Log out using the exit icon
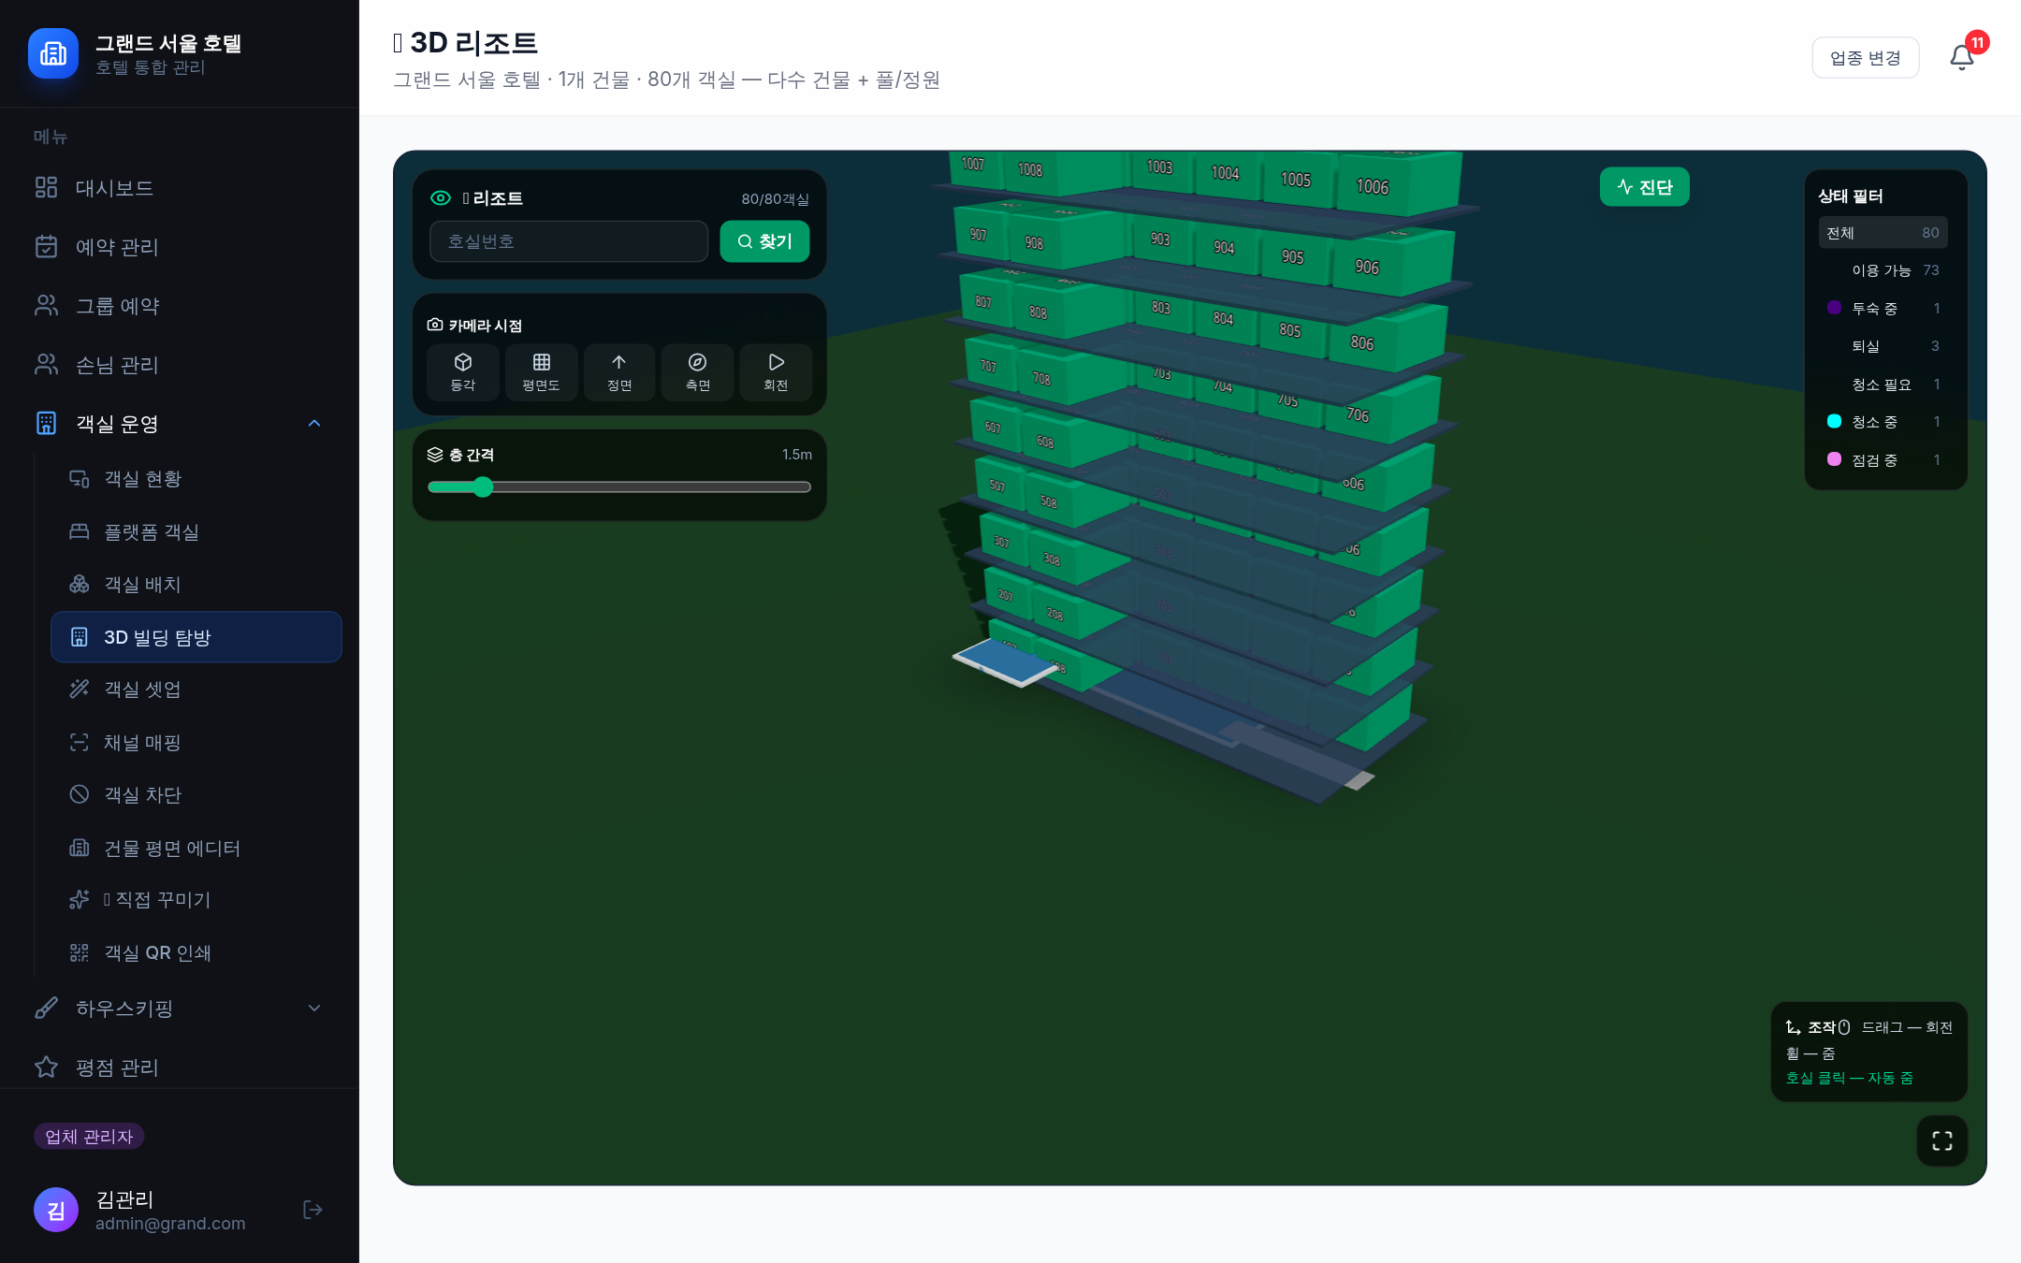2021x1263 pixels. (313, 1210)
